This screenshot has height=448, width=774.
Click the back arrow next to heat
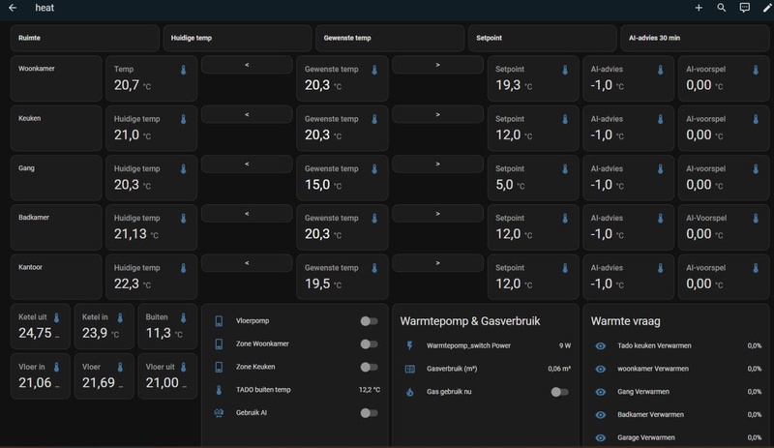click(13, 8)
